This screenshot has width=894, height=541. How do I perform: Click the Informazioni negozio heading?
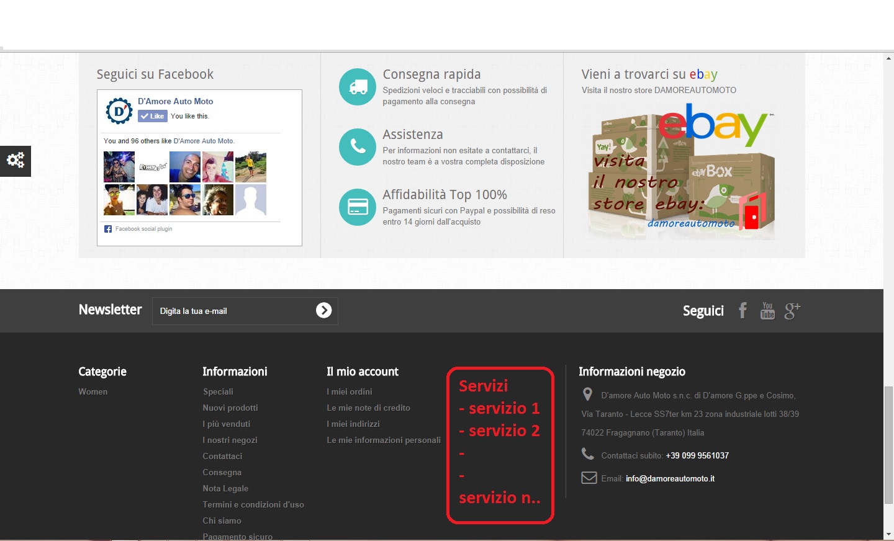click(632, 372)
